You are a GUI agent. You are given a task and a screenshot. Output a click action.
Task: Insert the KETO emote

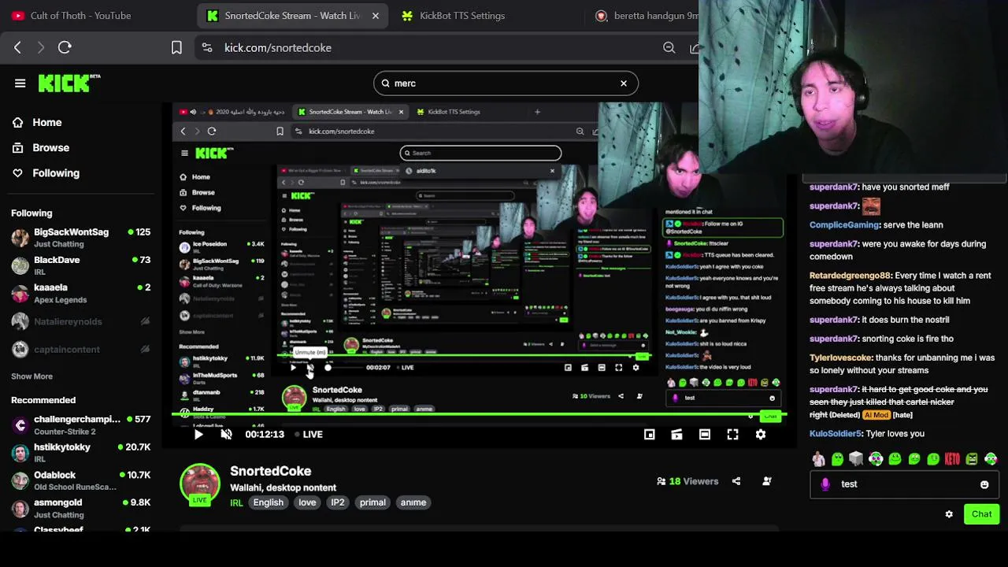click(x=952, y=458)
